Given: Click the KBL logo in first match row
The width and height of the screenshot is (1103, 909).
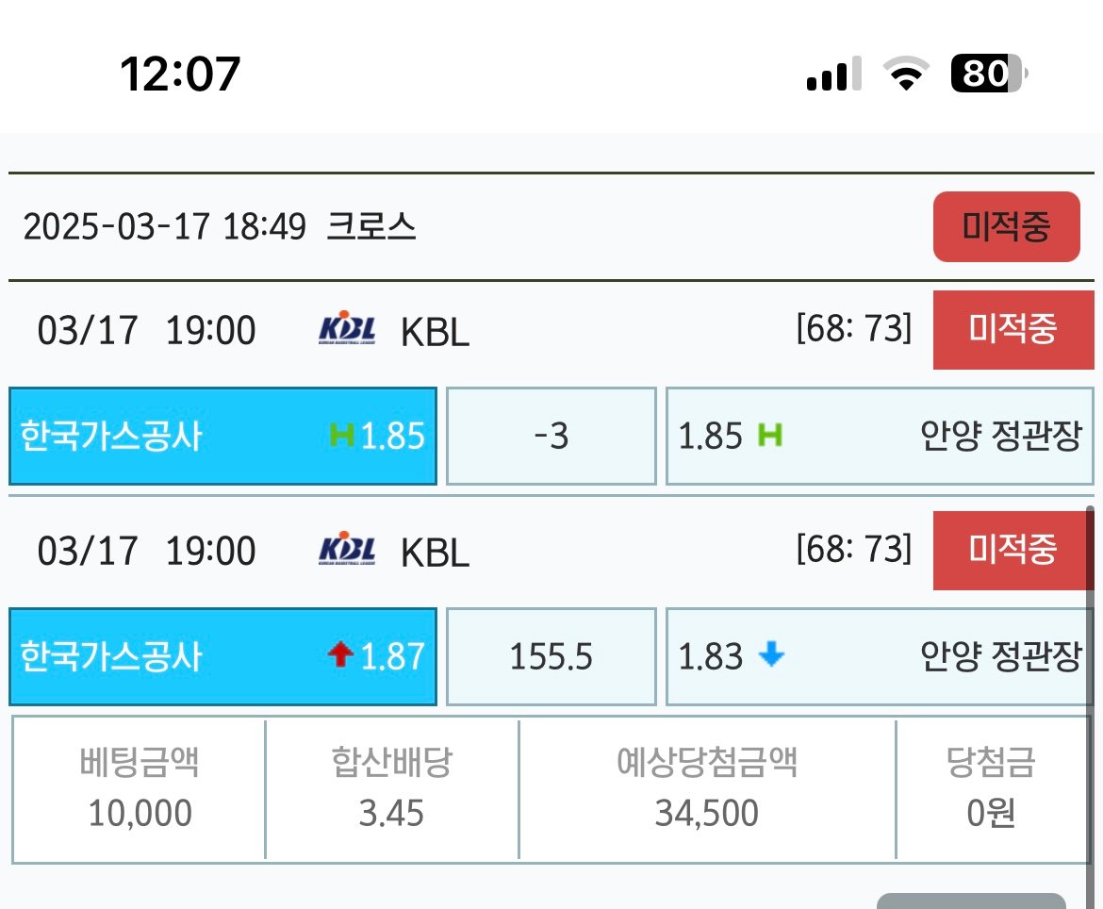Looking at the screenshot, I should click(348, 330).
